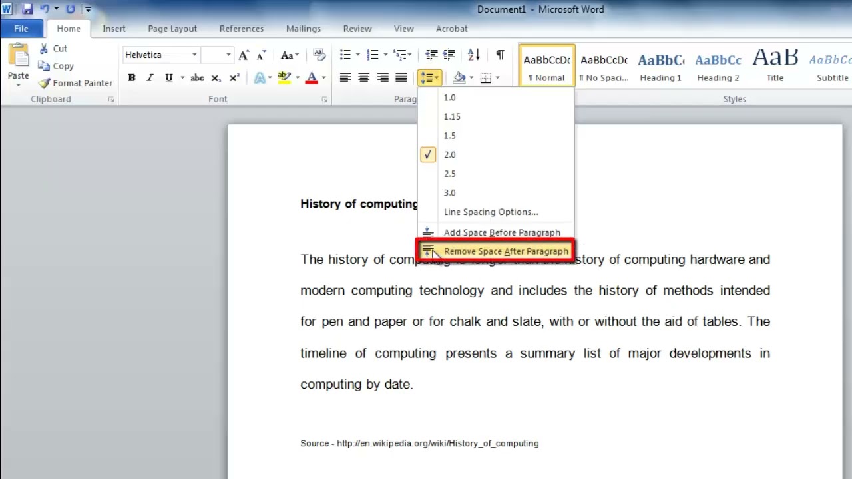Toggle underline formatting
The height and width of the screenshot is (479, 852).
pos(169,78)
